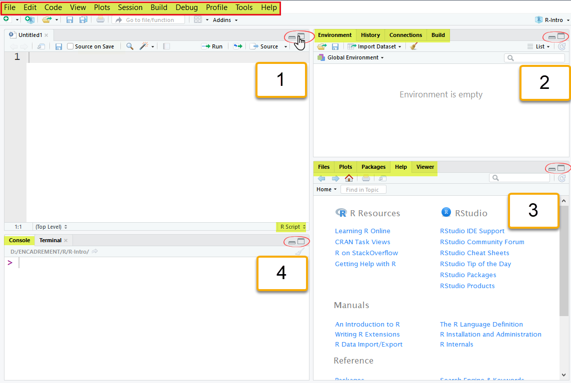Open the Addins dropdown
Screen dimensions: 571x383
pos(225,20)
